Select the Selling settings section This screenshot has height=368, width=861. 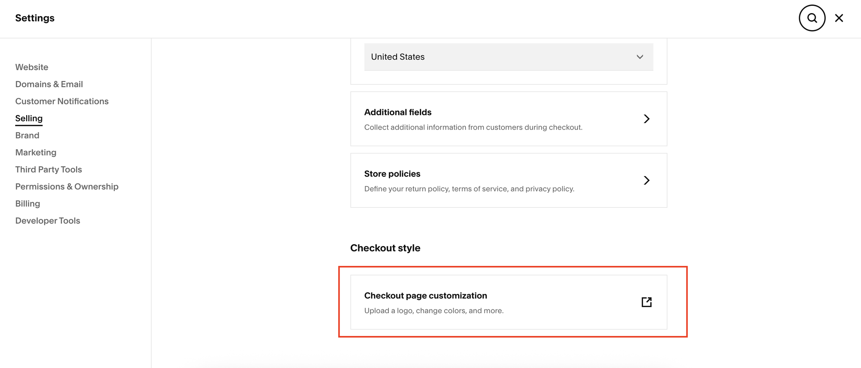point(29,118)
